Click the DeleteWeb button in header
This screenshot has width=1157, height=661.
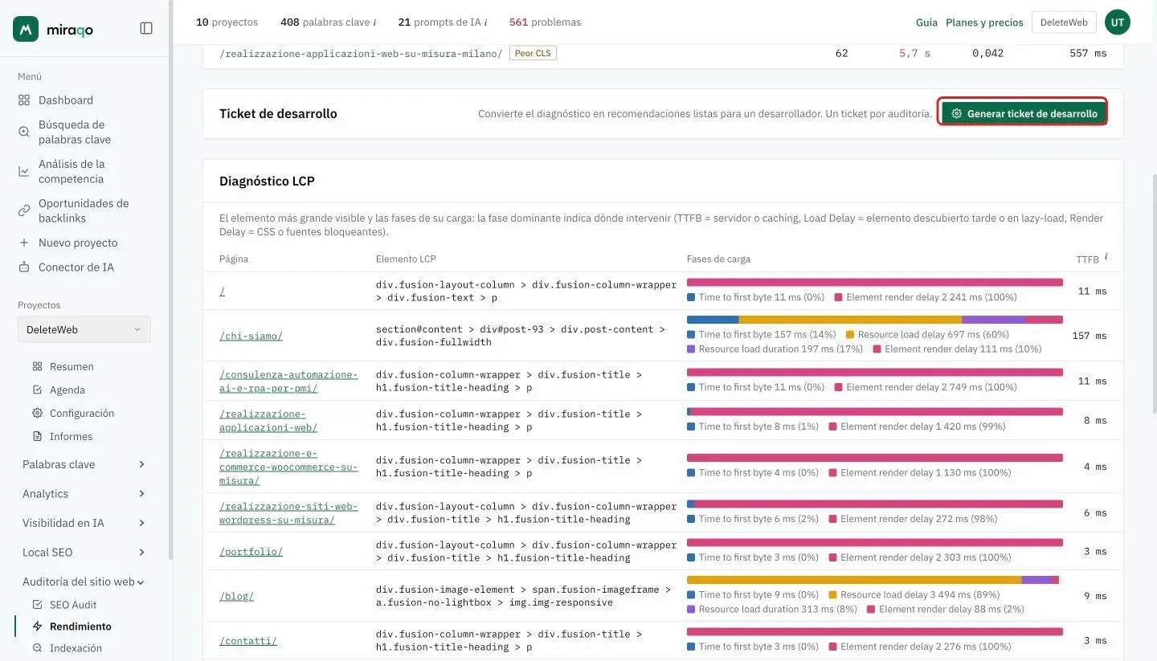(1064, 22)
